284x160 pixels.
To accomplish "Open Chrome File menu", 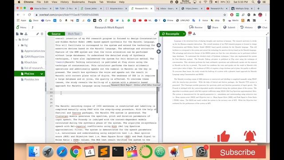I will click(39, 2).
